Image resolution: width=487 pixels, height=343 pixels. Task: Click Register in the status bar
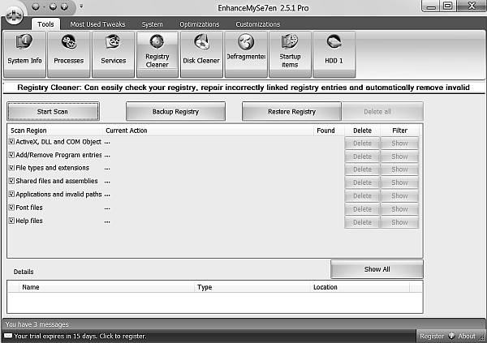pyautogui.click(x=432, y=336)
